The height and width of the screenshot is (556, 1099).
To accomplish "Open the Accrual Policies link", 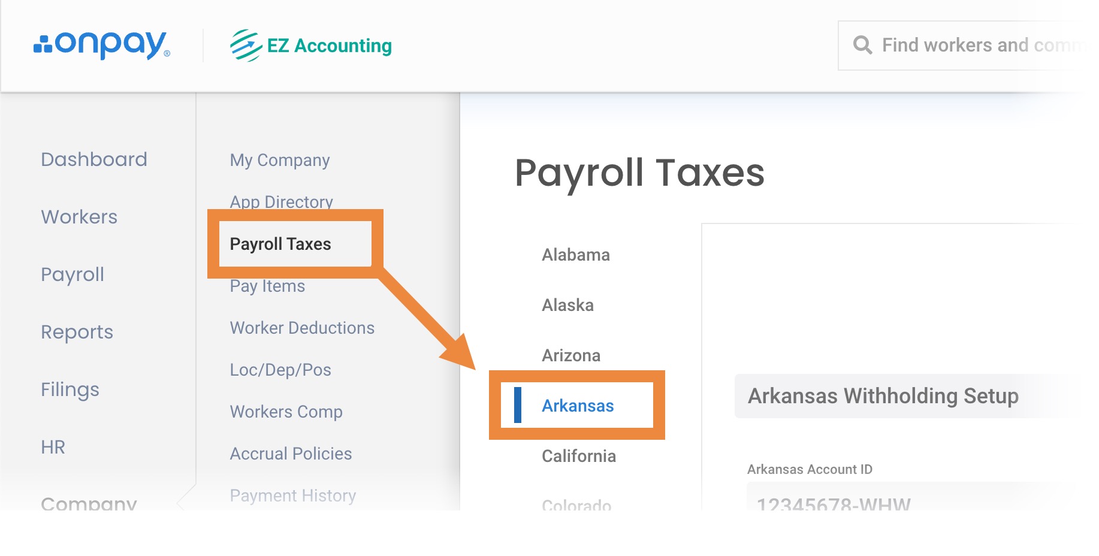I will click(x=291, y=454).
